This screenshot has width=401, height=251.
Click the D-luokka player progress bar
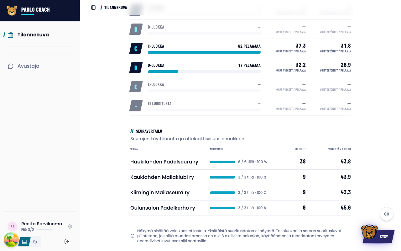(x=204, y=72)
